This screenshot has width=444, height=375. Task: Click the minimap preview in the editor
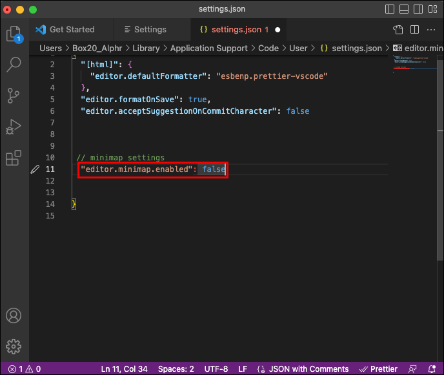point(414,64)
